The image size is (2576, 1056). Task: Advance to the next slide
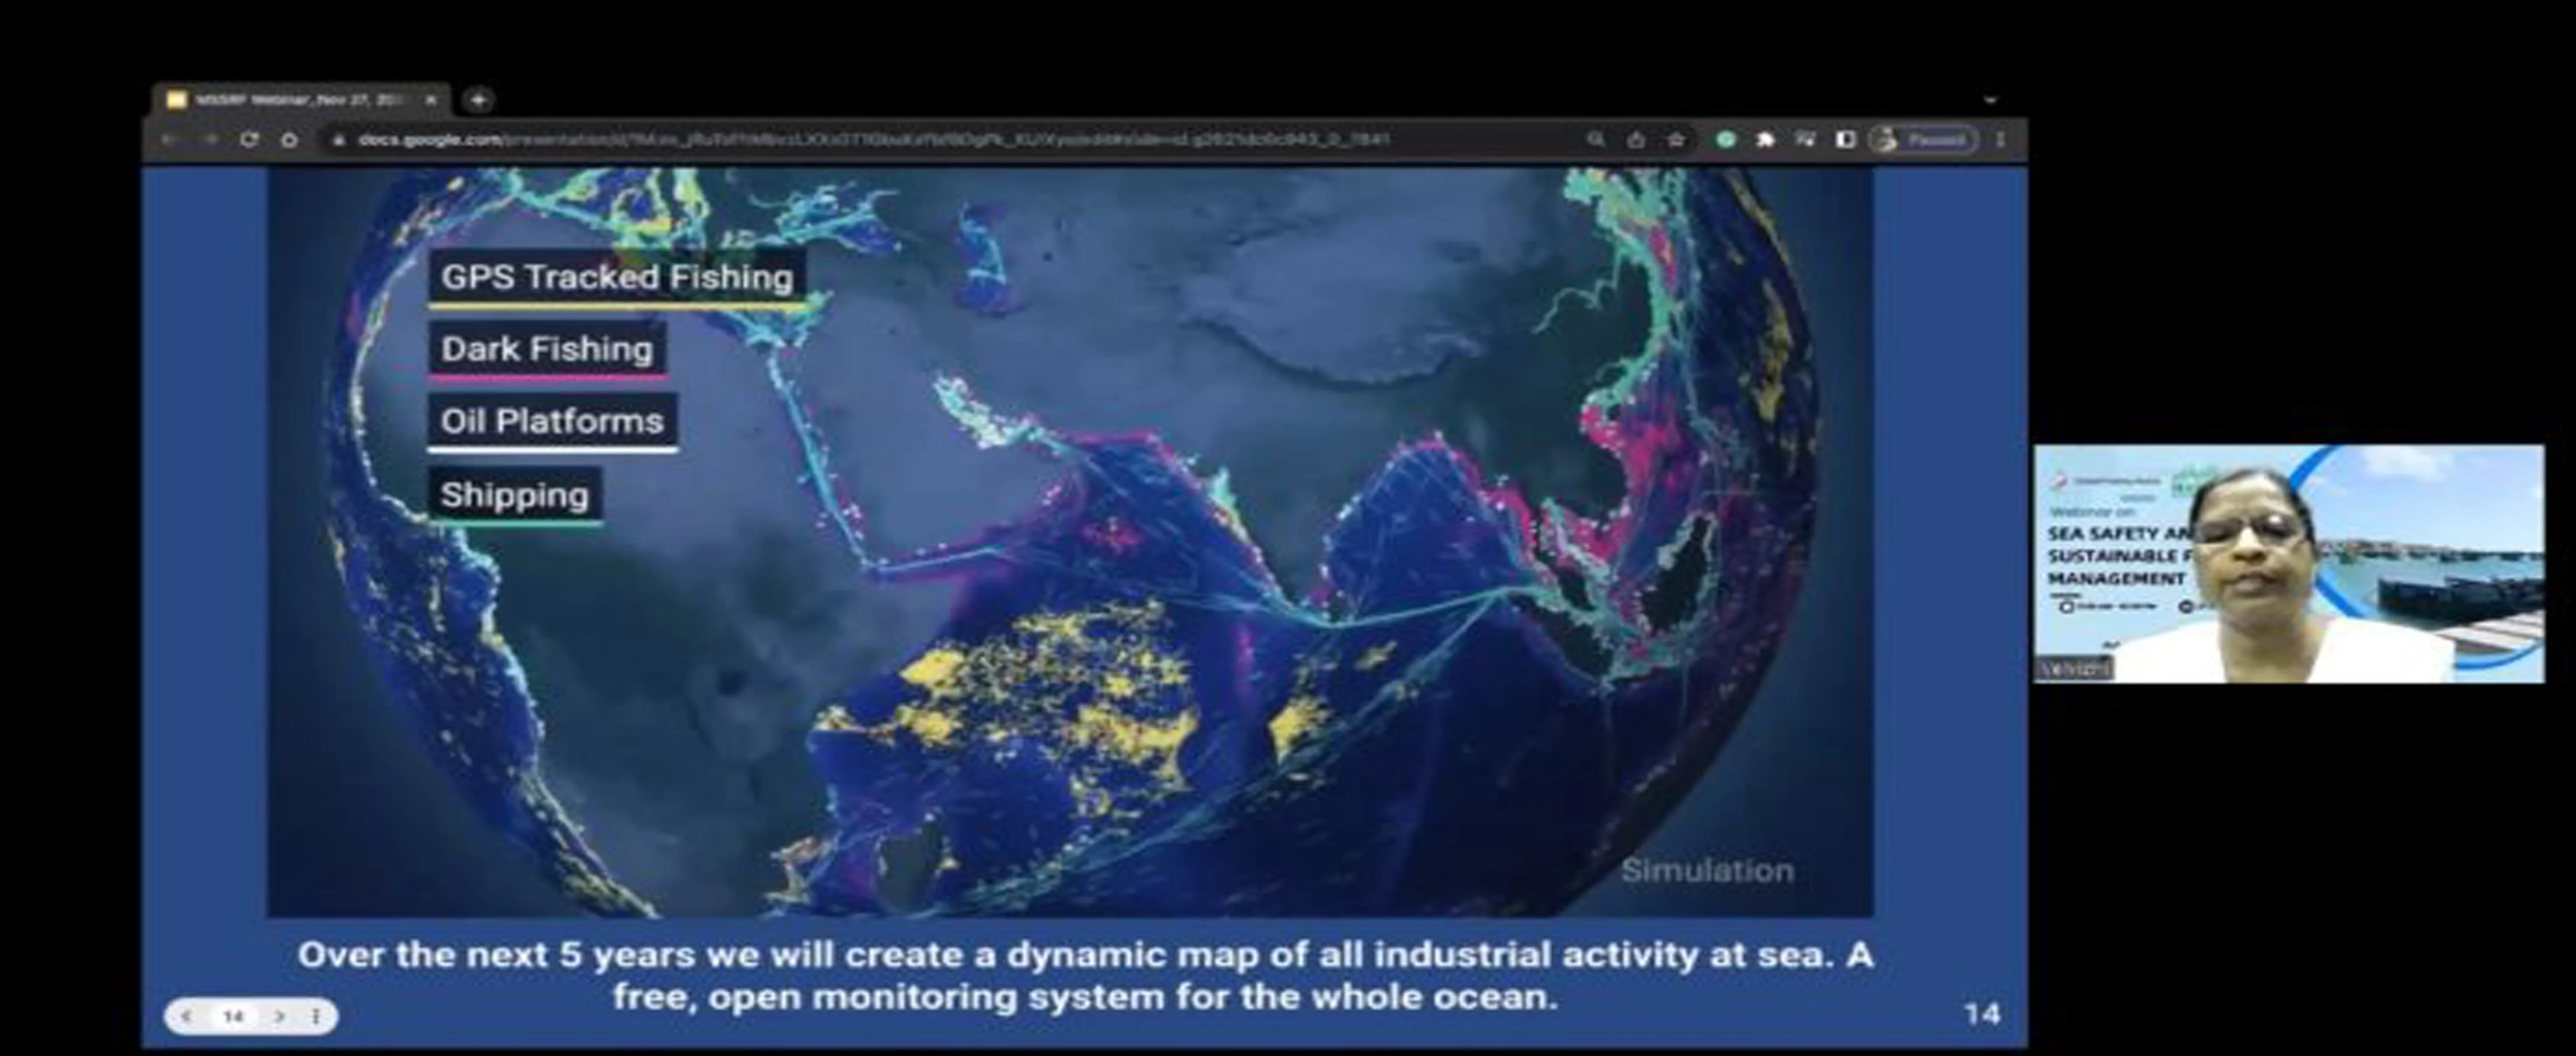coord(279,1016)
